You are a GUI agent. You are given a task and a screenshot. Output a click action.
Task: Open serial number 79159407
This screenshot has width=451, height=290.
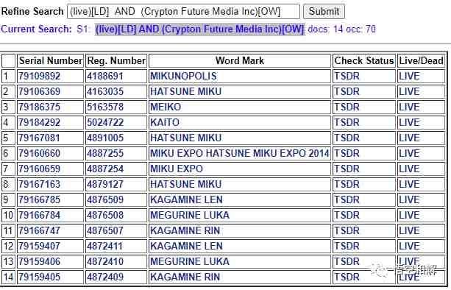pyautogui.click(x=40, y=247)
